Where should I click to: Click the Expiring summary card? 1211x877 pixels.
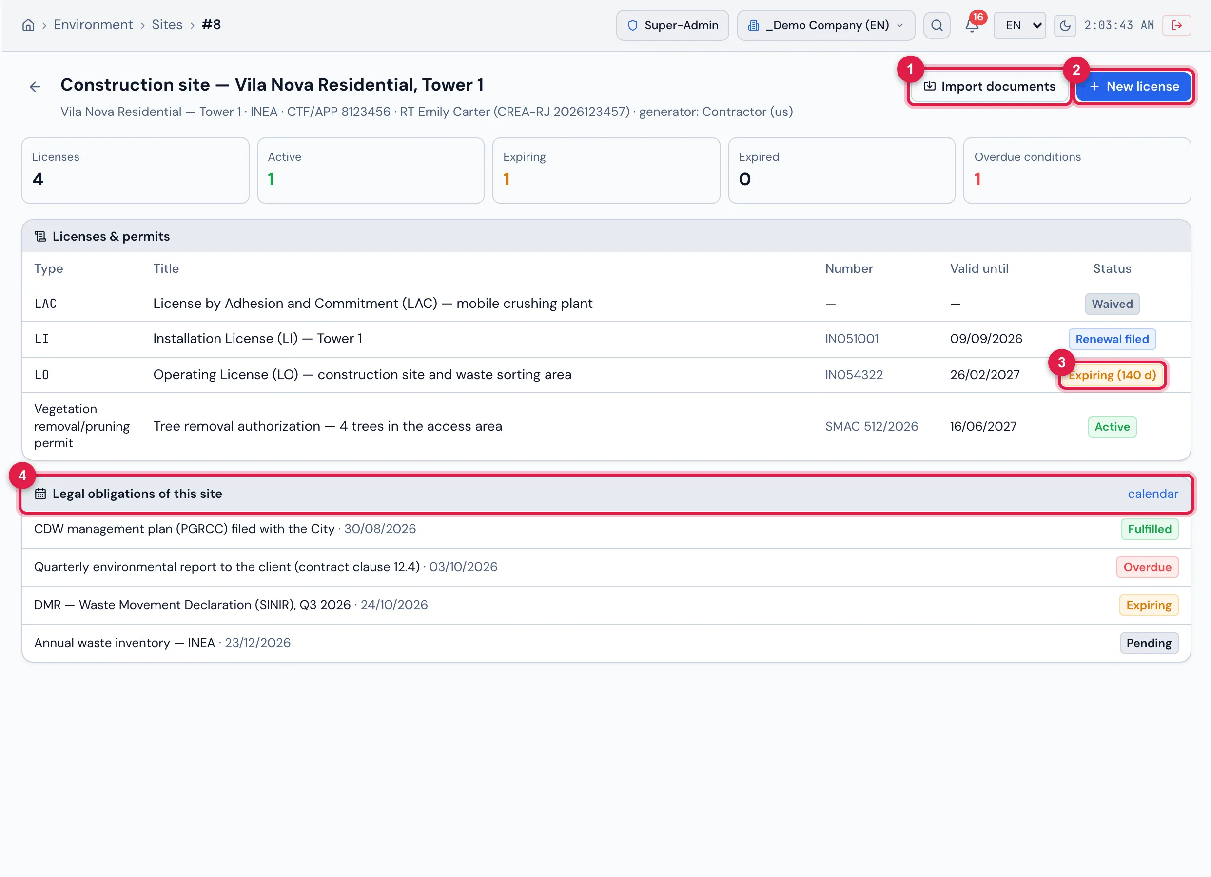[x=606, y=171]
